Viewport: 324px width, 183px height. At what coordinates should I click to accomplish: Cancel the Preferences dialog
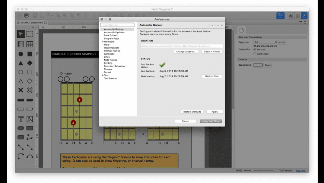pos(185,121)
